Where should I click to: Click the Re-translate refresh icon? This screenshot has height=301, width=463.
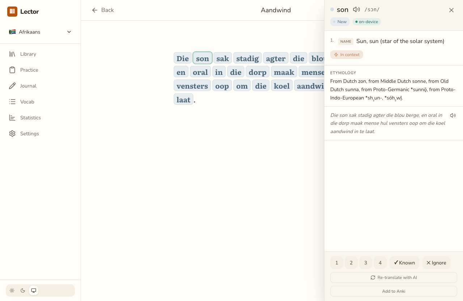373,277
